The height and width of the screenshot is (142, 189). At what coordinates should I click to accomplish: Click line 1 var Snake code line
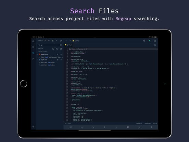click(x=78, y=49)
